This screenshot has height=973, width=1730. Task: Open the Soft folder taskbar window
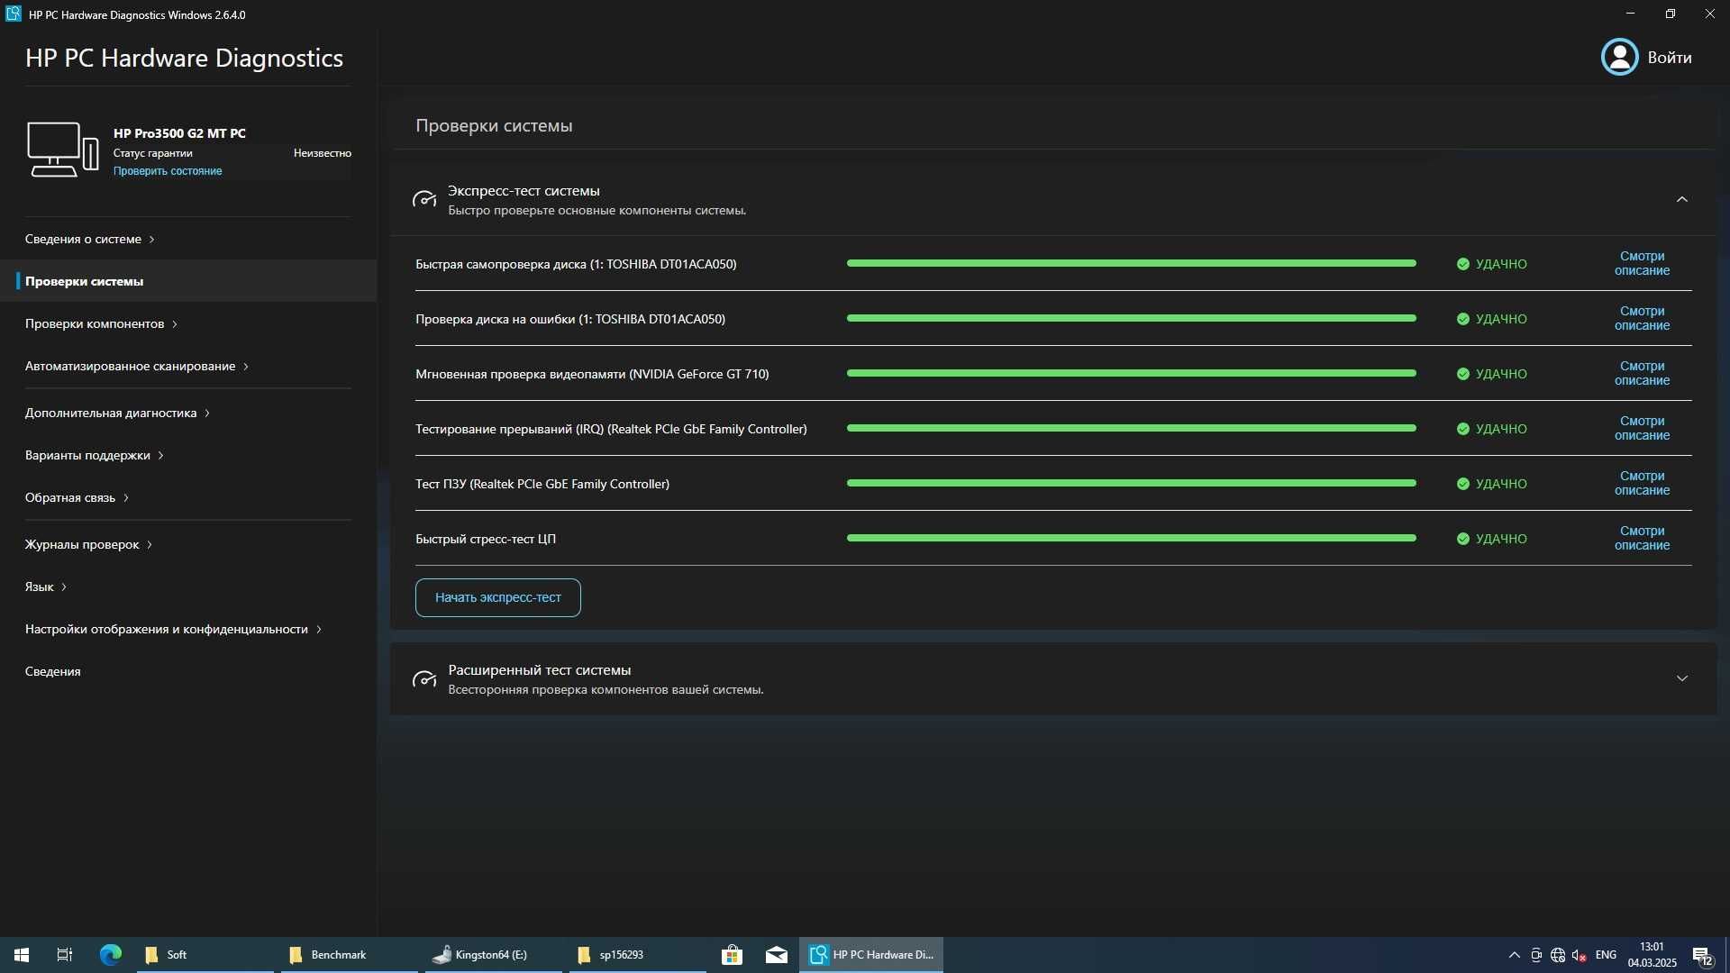(x=205, y=955)
